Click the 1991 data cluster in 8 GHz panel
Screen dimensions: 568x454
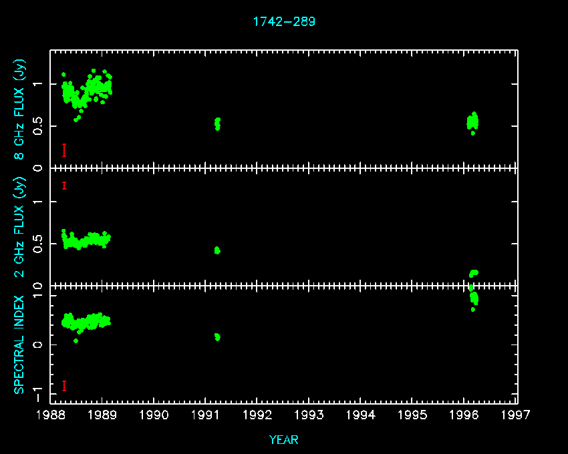pos(217,124)
